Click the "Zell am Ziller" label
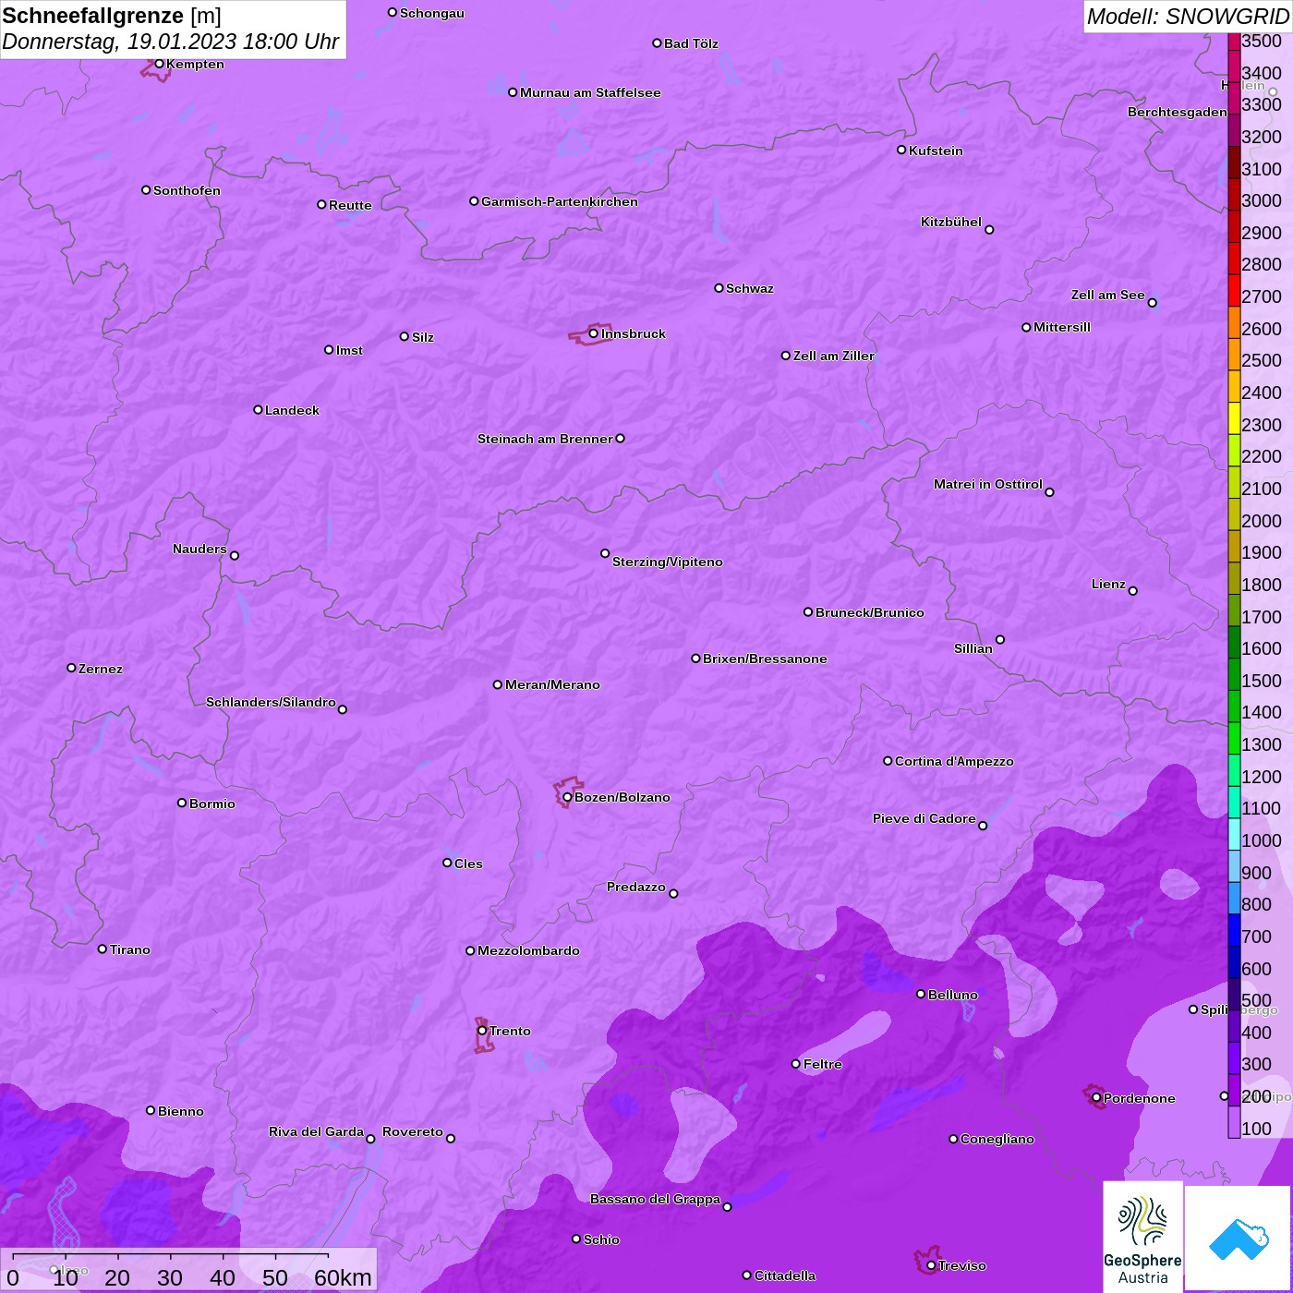 (833, 356)
